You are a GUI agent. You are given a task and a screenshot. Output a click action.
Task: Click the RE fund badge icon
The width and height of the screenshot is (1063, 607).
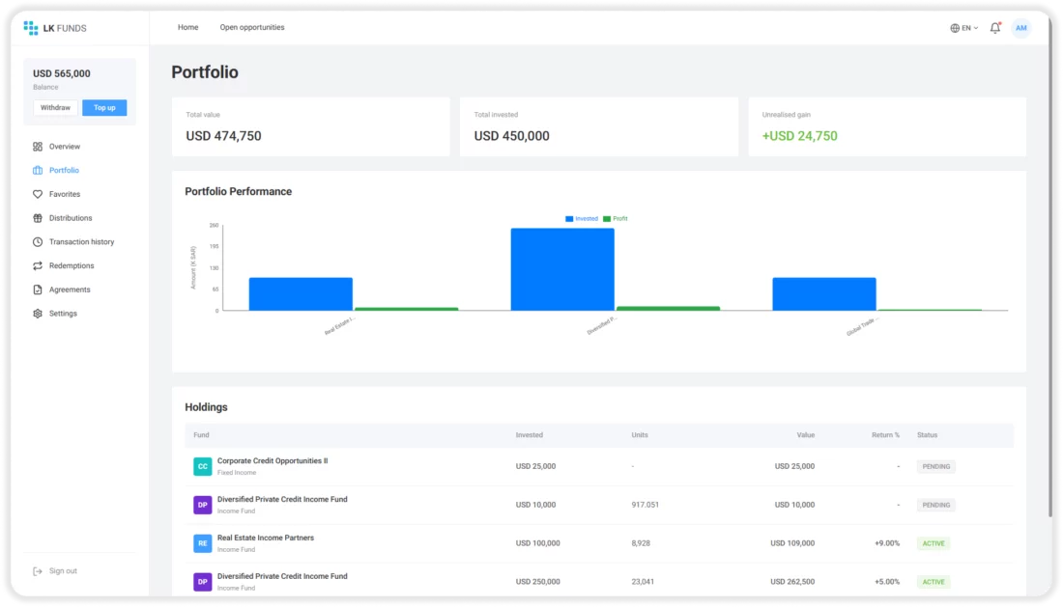coord(202,543)
